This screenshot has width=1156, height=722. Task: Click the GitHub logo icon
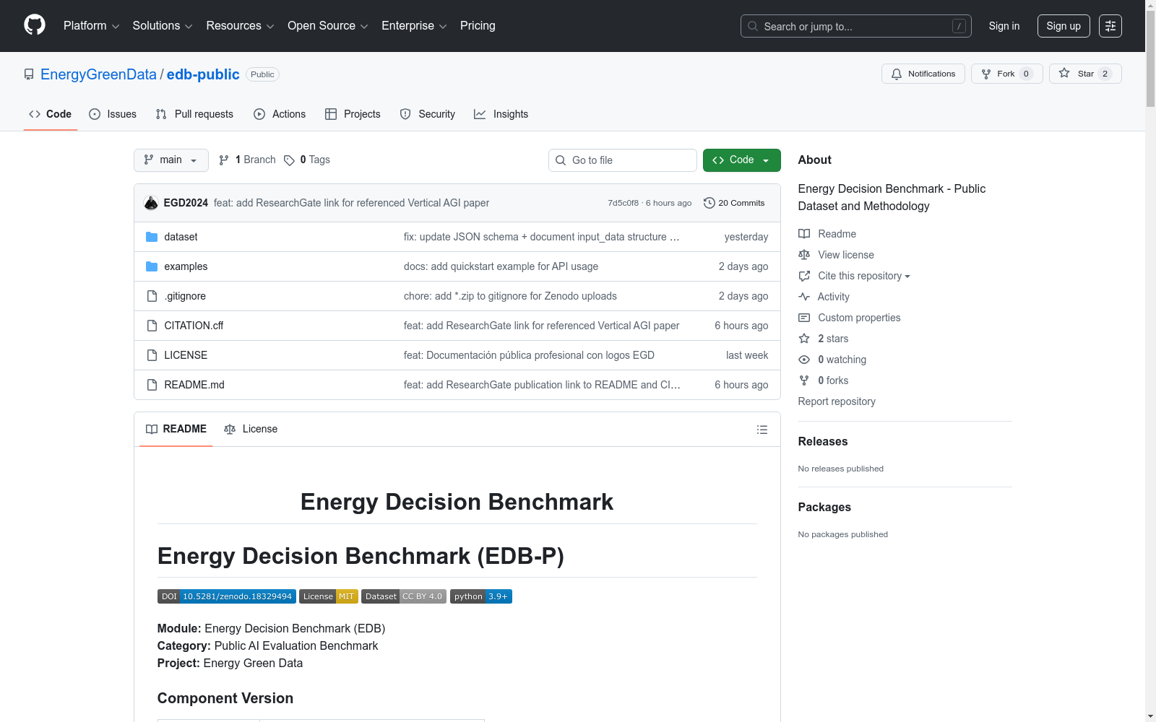(35, 25)
